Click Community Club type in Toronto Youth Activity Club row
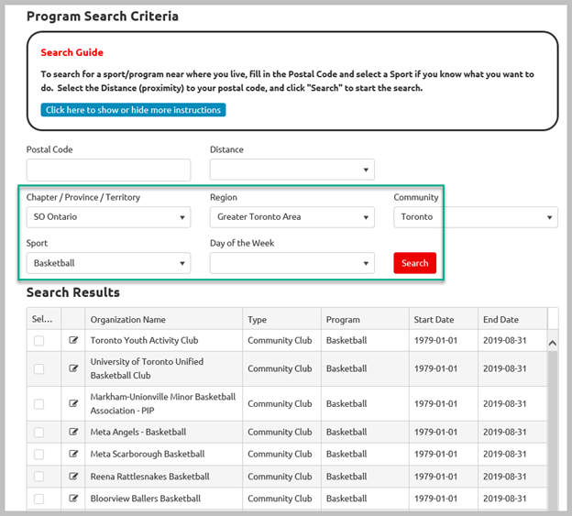572x516 pixels. [x=280, y=340]
